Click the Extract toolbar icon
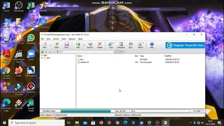This screenshot has width=224, height=126. (x=90, y=45)
